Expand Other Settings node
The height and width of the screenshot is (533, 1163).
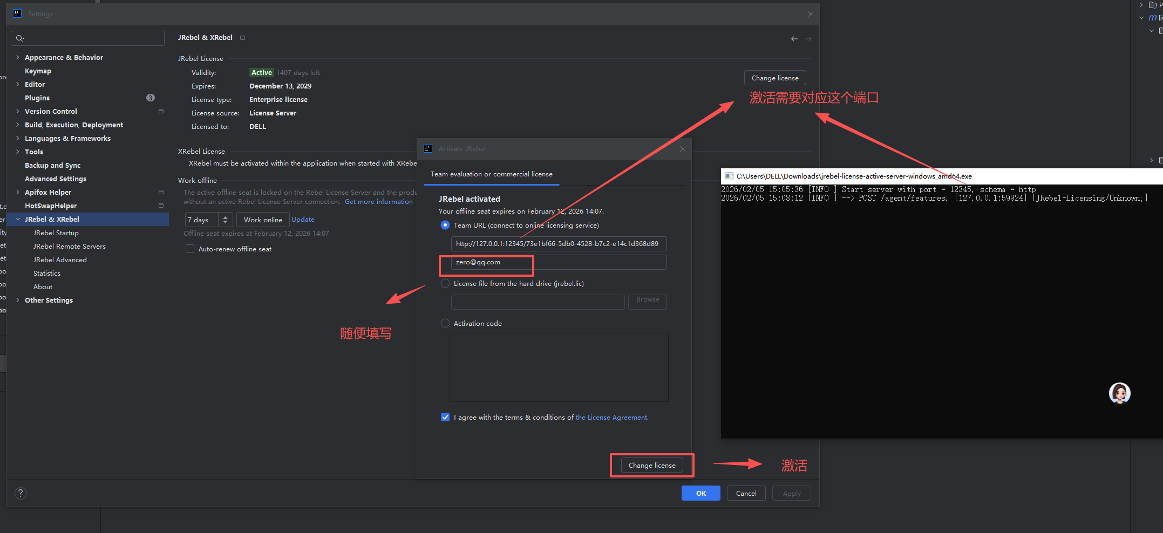point(18,300)
